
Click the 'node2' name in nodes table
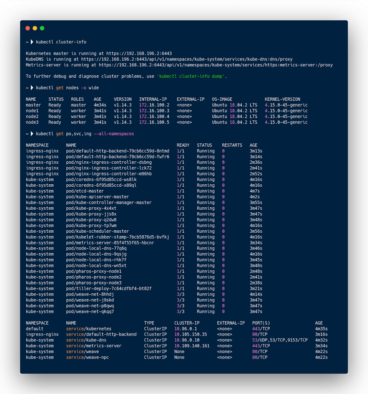coord(32,117)
